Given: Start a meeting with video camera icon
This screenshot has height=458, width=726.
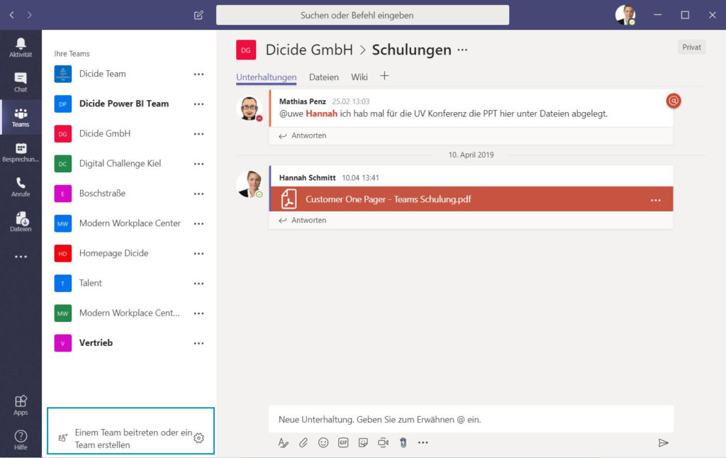Looking at the screenshot, I should [x=384, y=442].
